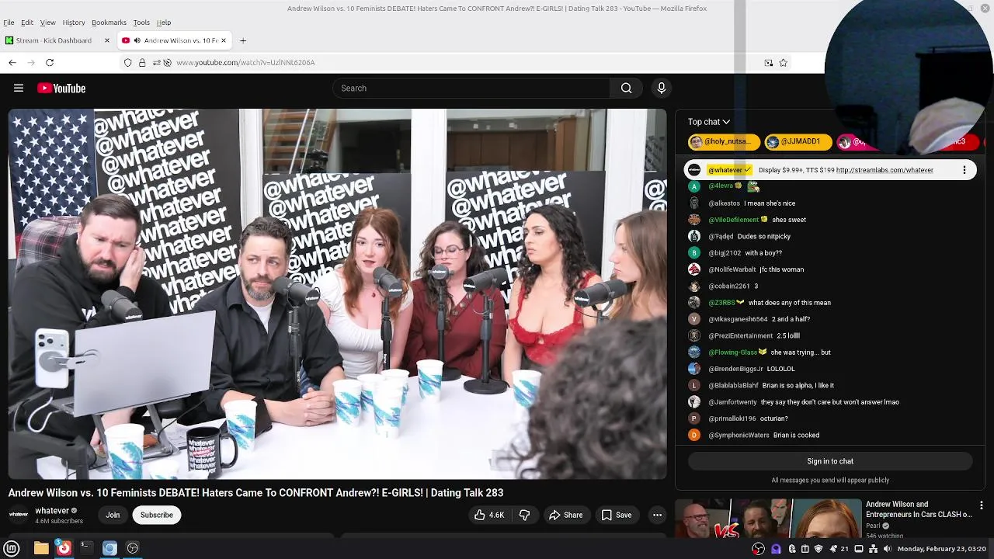Bookmark this page with the star icon
This screenshot has width=994, height=559.
pos(783,63)
